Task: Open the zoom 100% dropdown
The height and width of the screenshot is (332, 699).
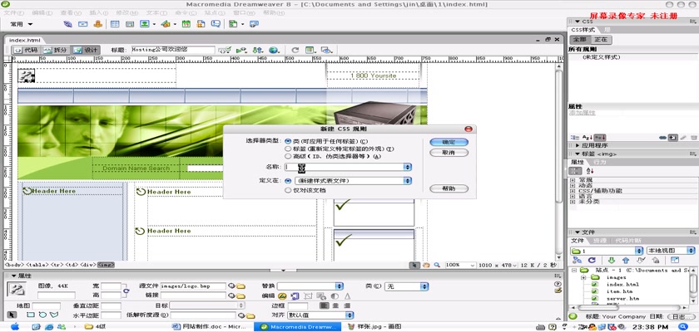Action: (472, 265)
